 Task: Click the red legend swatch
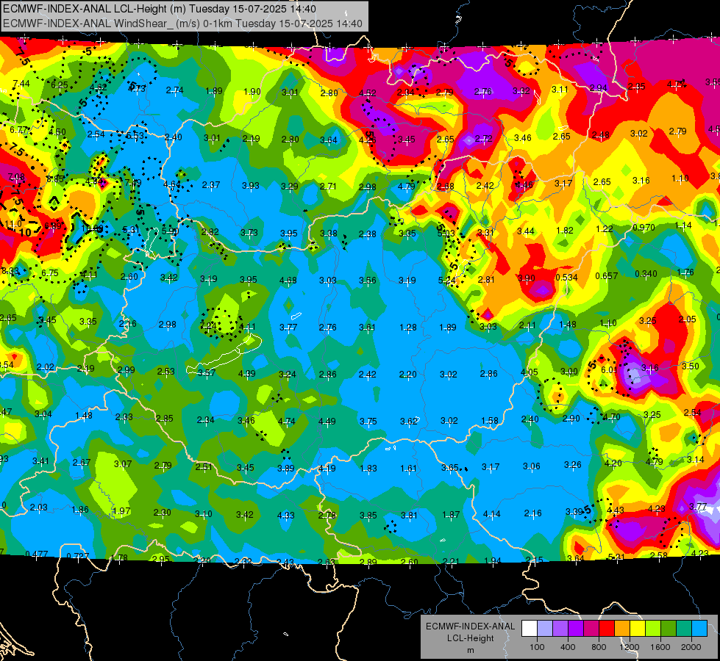click(607, 629)
